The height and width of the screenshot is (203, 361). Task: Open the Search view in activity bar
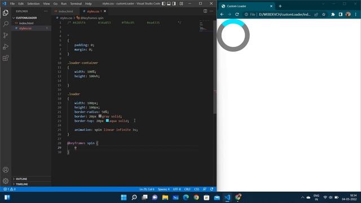(6, 24)
